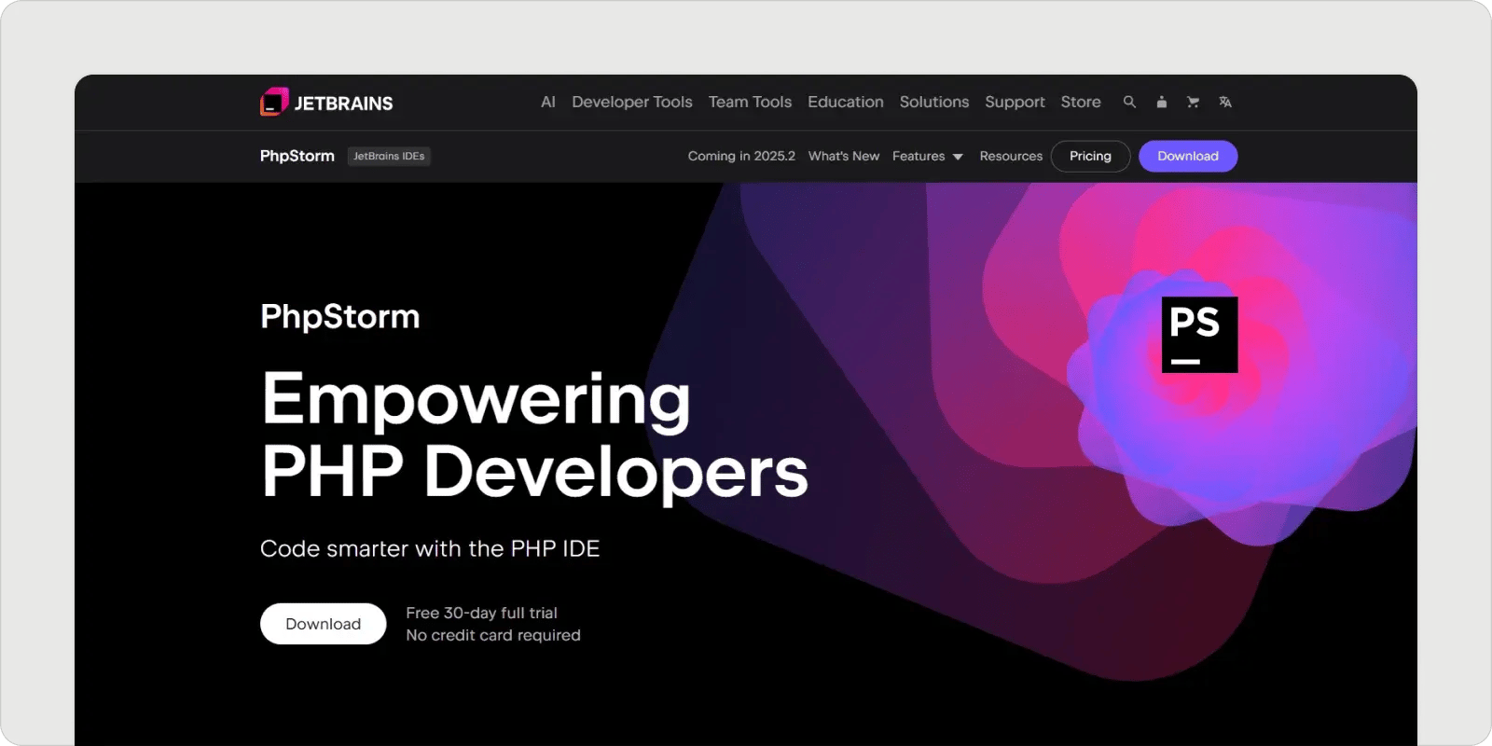Open the Developer Tools menu

(x=632, y=102)
